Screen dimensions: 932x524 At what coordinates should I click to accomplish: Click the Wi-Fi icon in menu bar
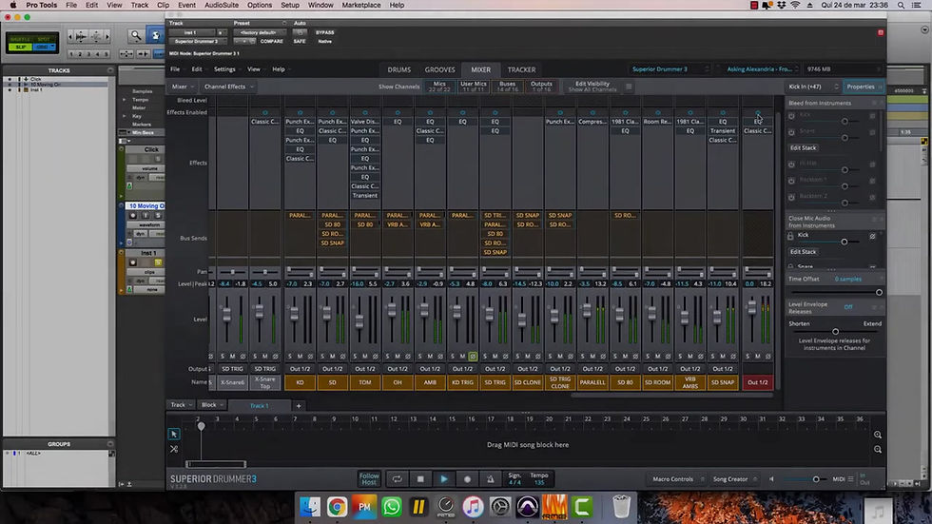[x=795, y=5]
